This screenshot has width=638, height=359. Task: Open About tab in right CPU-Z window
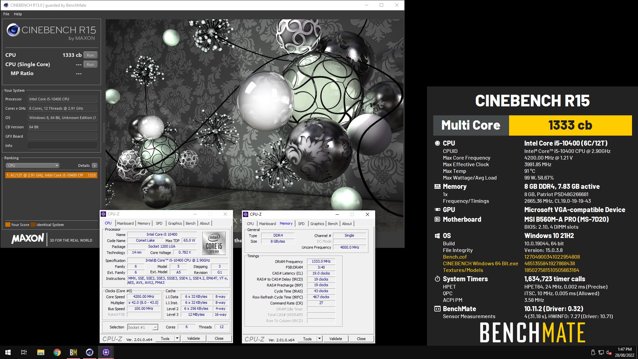tap(347, 224)
